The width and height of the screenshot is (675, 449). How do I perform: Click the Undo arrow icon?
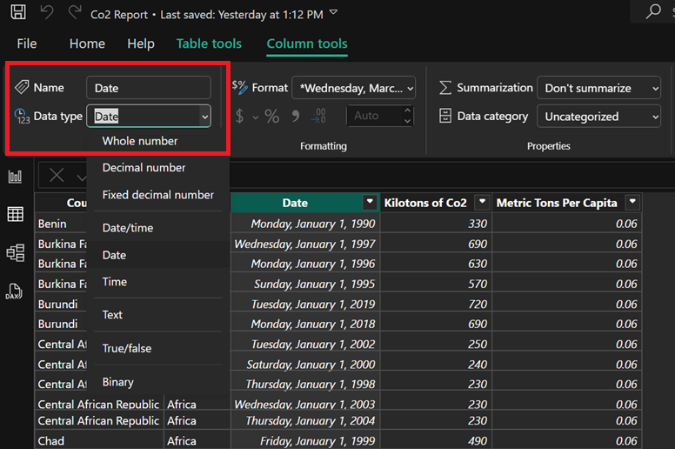47,12
